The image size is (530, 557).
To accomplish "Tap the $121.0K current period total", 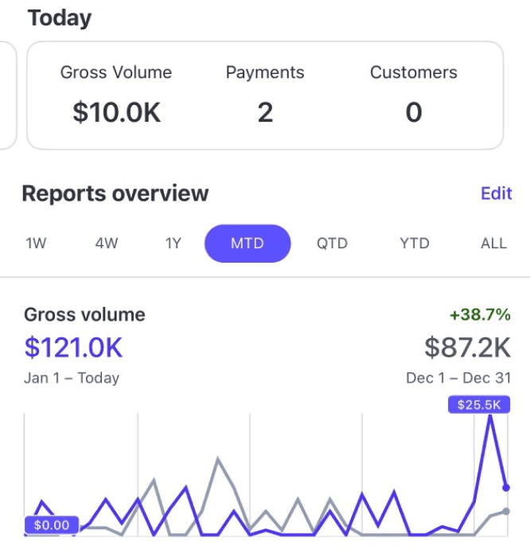I will pos(73,348).
